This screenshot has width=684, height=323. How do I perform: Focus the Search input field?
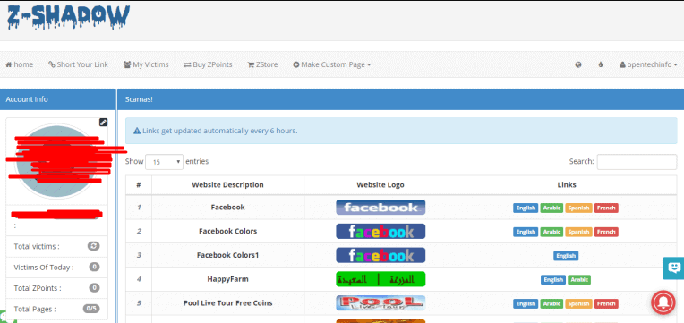tap(637, 162)
